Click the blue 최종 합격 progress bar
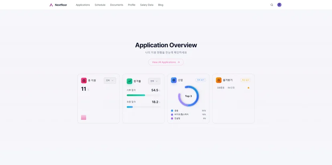This screenshot has height=165, width=332. coord(130,107)
